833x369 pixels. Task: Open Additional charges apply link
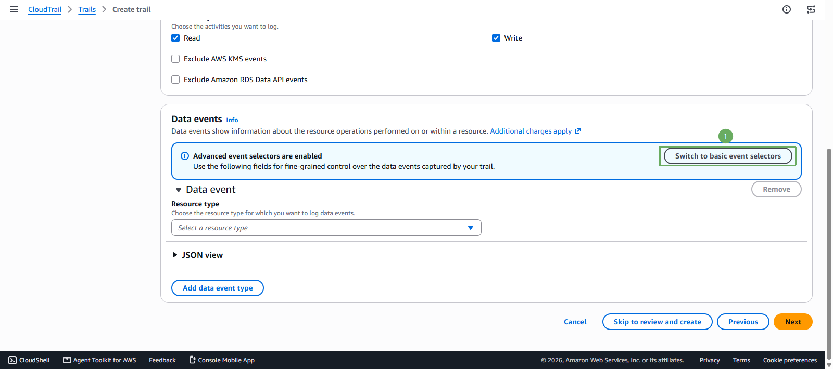pos(531,131)
